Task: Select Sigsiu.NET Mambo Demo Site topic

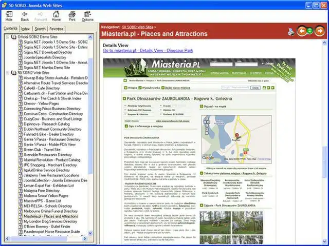Action: (x=47, y=68)
